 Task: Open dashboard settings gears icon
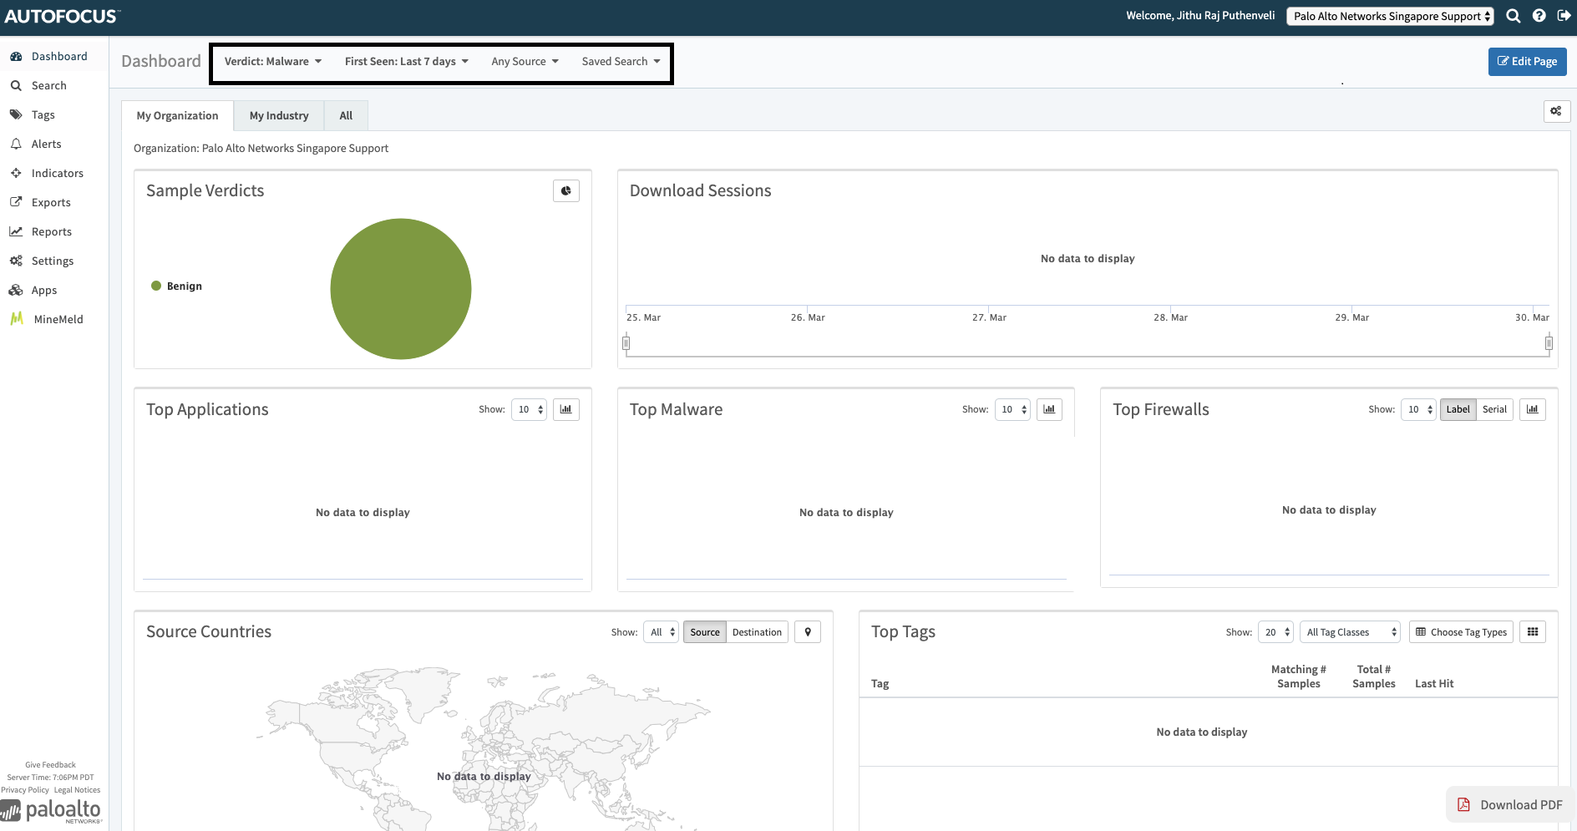pyautogui.click(x=1556, y=111)
